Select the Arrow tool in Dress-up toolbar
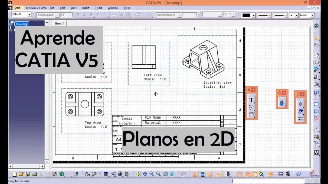Image resolution: width=328 pixels, height=184 pixels. (300, 119)
